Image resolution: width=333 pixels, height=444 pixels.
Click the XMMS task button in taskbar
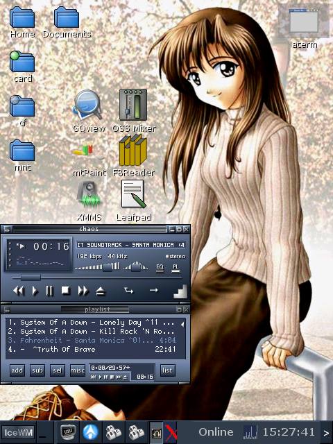point(156,432)
